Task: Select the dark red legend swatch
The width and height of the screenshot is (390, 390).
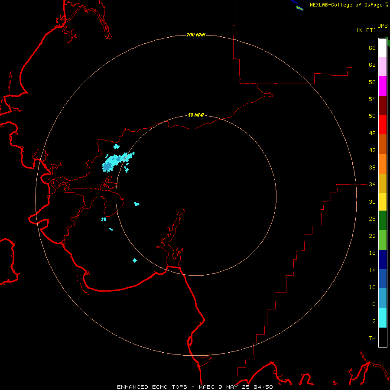Action: tap(383, 106)
